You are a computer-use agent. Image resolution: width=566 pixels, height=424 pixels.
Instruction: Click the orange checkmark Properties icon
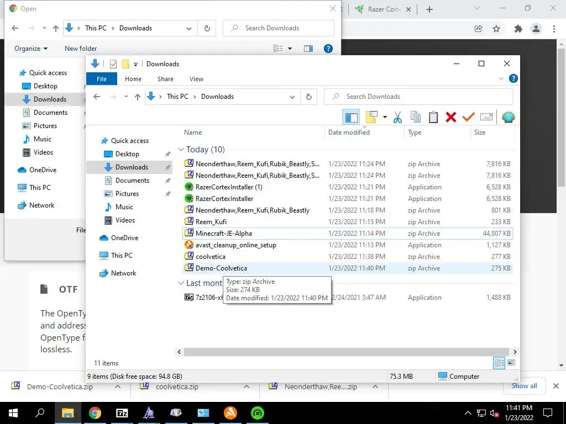pos(469,117)
